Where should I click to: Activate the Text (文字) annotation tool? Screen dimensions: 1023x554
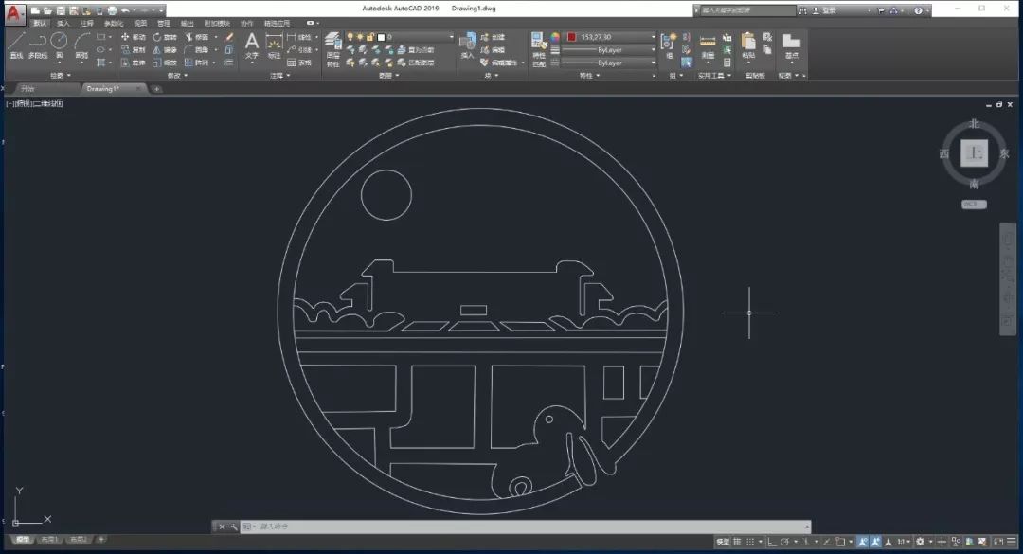(251, 44)
